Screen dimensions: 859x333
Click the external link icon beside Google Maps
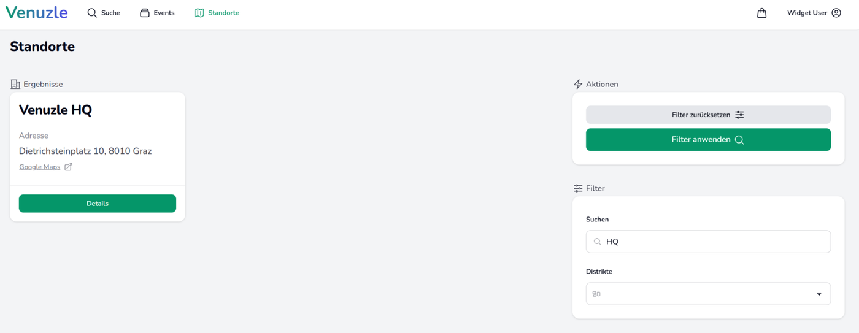(68, 167)
